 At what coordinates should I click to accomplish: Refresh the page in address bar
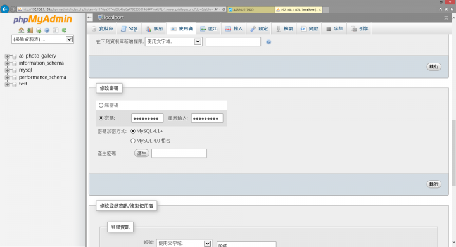pyautogui.click(x=224, y=9)
